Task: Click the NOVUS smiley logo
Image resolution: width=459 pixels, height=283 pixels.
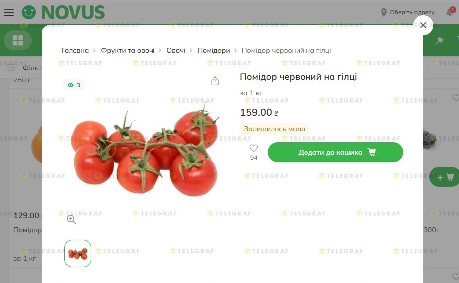Action: click(29, 12)
